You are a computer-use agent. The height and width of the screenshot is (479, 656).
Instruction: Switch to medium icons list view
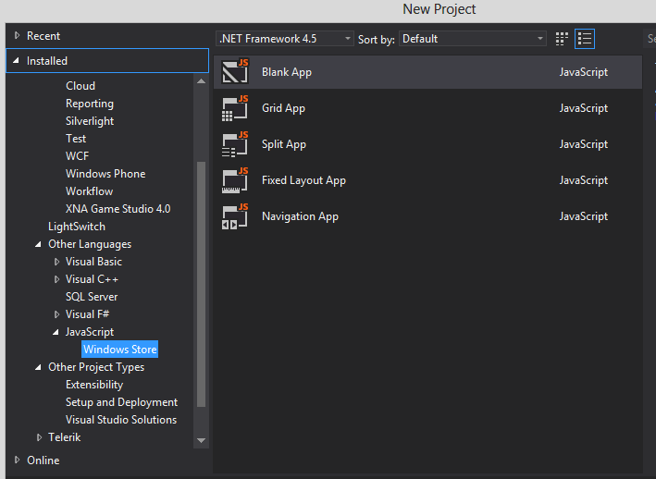585,39
